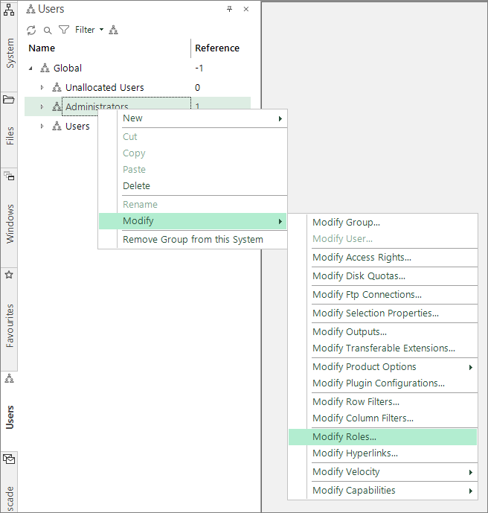Viewport: 488px width, 513px height.
Task: Open the New submenu
Action: coord(193,118)
